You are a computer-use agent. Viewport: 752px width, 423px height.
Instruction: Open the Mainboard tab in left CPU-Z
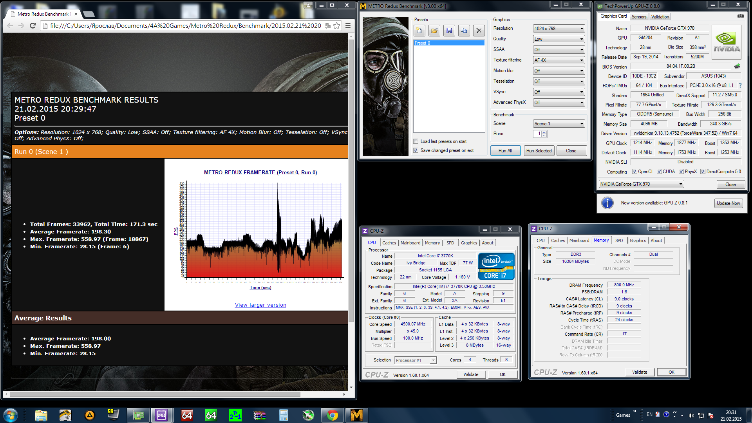click(x=410, y=243)
